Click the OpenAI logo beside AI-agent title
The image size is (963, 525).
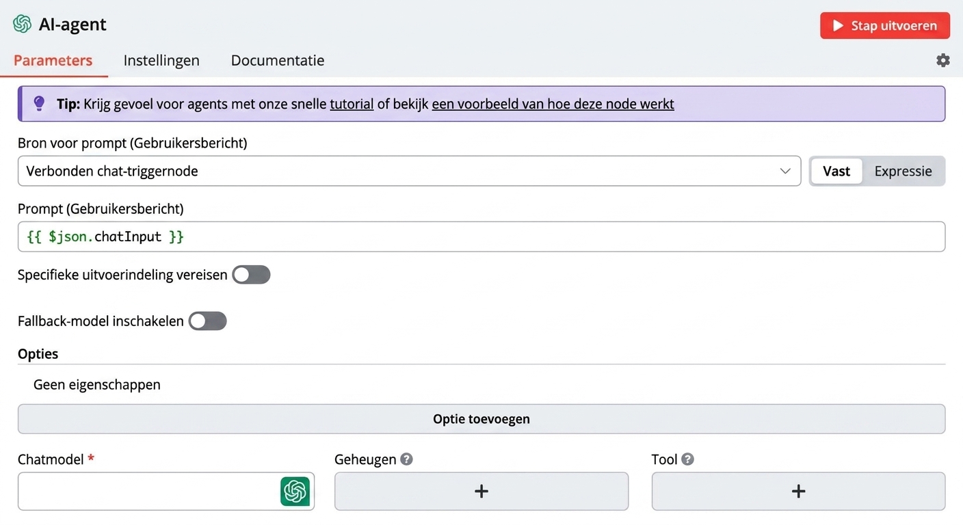click(x=22, y=24)
